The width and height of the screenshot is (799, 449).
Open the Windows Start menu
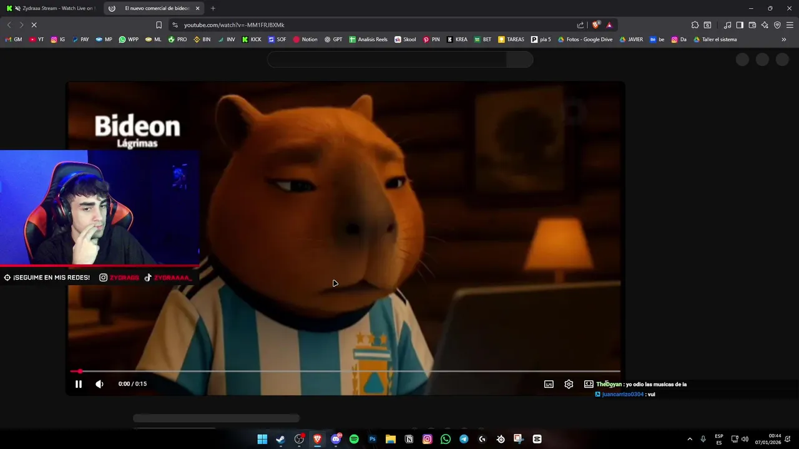coord(263,439)
